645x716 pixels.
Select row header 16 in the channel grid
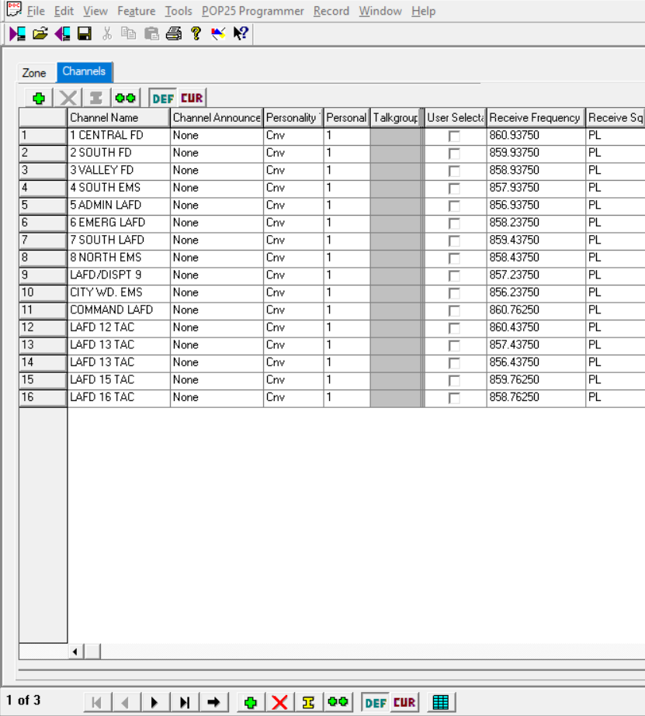point(43,398)
